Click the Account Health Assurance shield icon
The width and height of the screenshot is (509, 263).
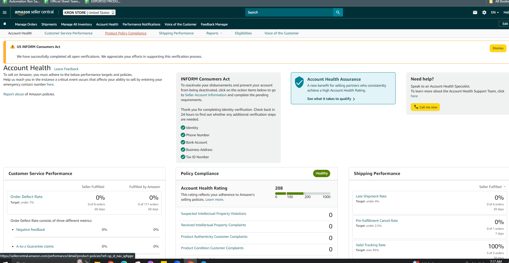click(299, 82)
